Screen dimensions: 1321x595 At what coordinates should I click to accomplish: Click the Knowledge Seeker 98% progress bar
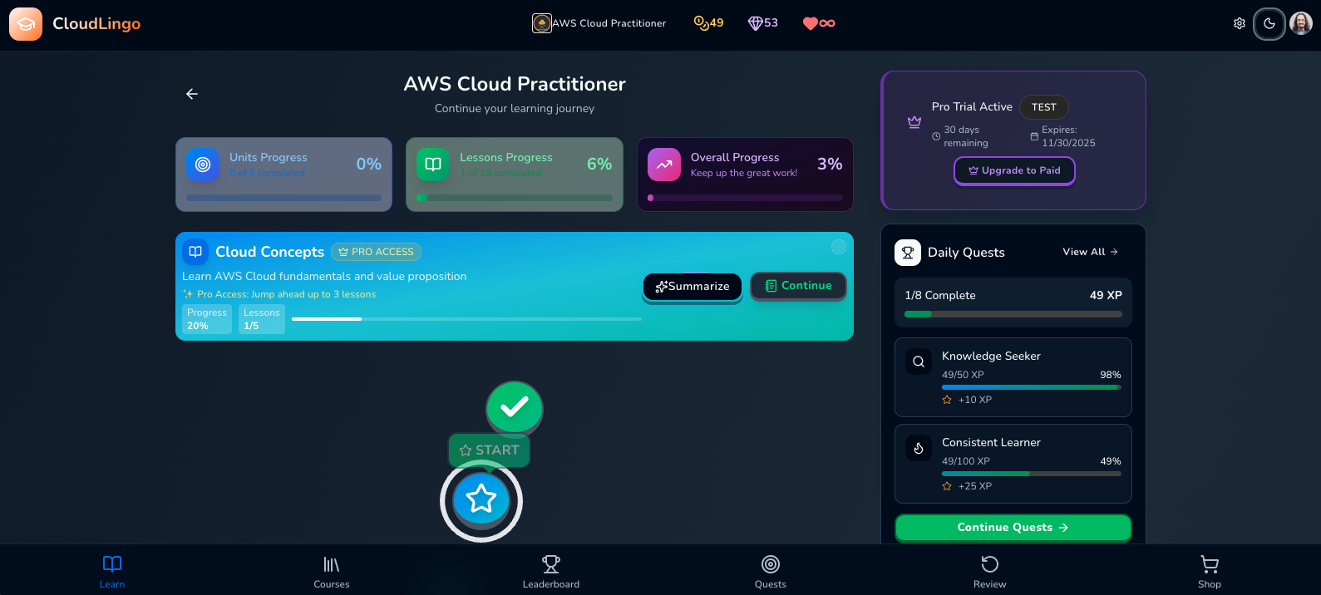point(1032,387)
